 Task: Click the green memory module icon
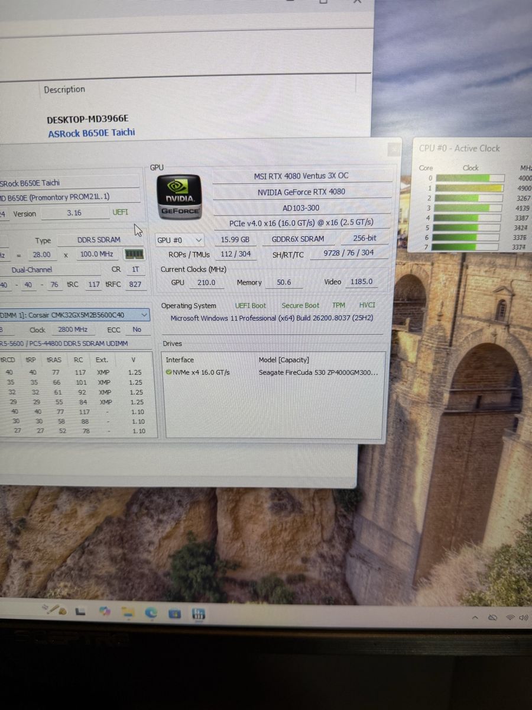134,254
